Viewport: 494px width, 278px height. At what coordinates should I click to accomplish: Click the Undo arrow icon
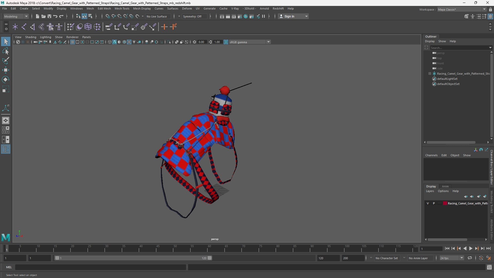coord(55,16)
